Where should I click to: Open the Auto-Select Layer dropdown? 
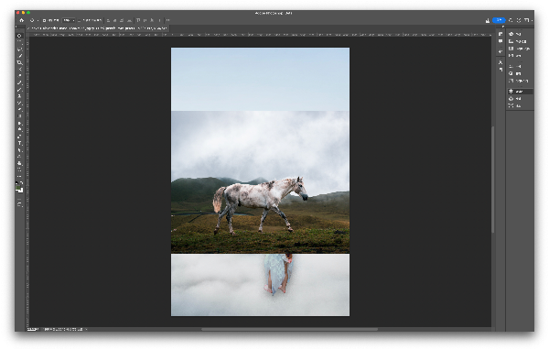tap(69, 20)
